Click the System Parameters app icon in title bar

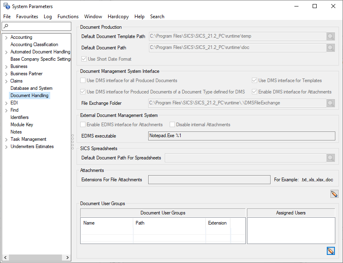point(6,6)
